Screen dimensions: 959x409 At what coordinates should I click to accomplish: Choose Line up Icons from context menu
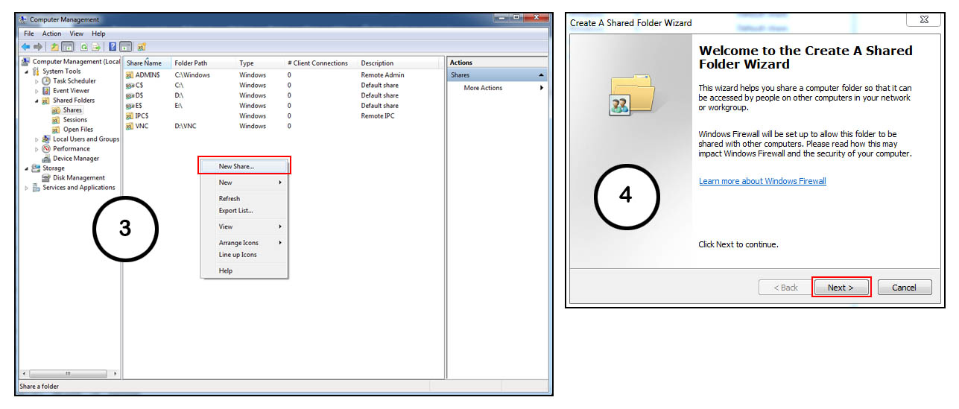click(x=244, y=255)
